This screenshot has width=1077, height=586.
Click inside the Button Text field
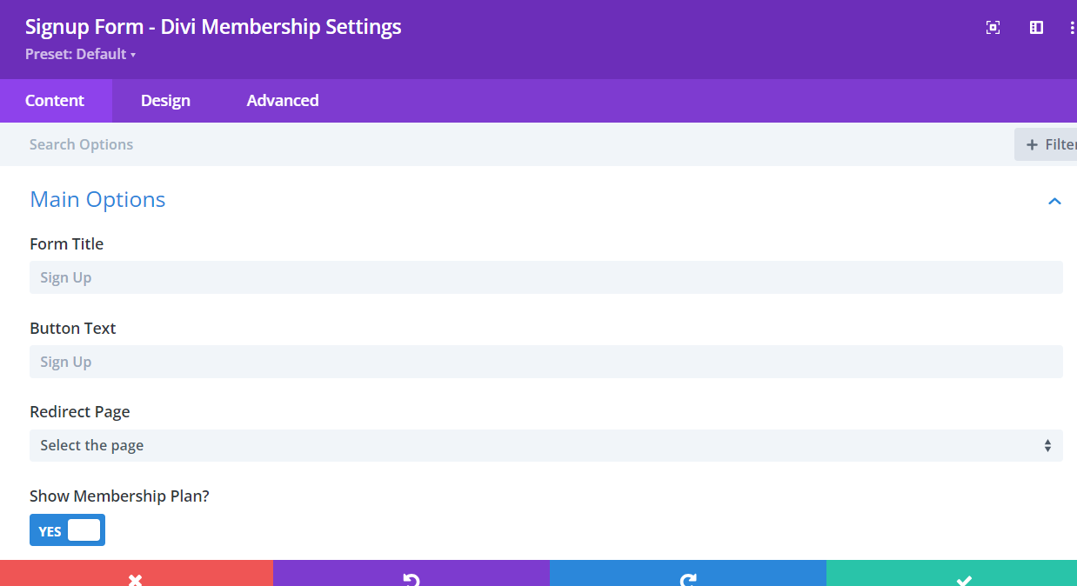pyautogui.click(x=546, y=361)
